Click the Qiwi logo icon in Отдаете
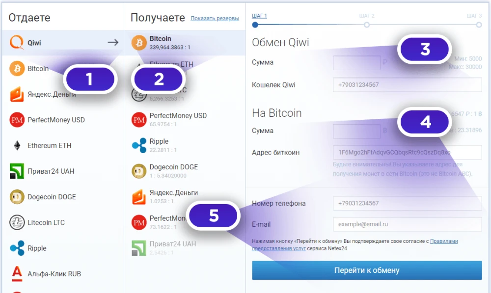This screenshot has width=491, height=293. pos(17,42)
